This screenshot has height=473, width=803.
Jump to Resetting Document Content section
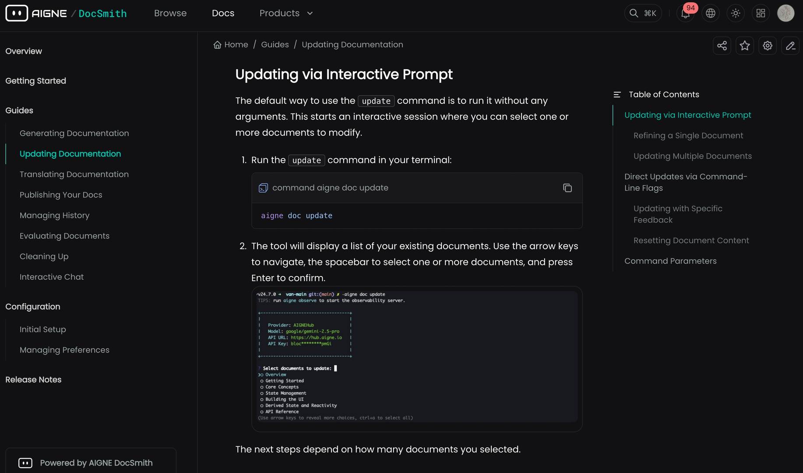[691, 240]
